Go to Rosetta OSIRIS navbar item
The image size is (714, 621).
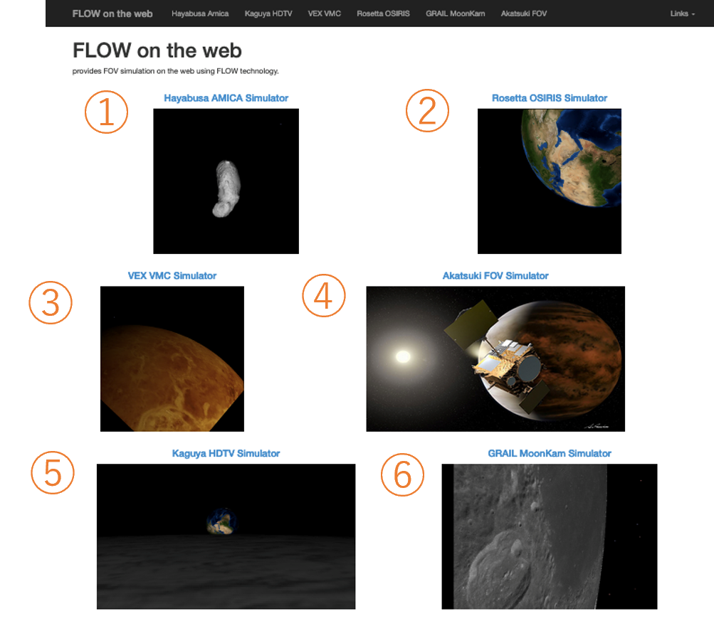coord(383,14)
